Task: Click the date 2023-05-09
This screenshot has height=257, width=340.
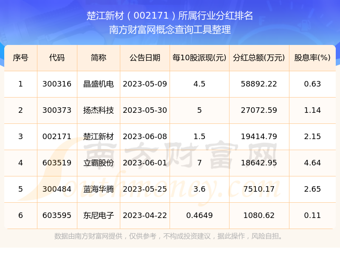Action: [145, 84]
